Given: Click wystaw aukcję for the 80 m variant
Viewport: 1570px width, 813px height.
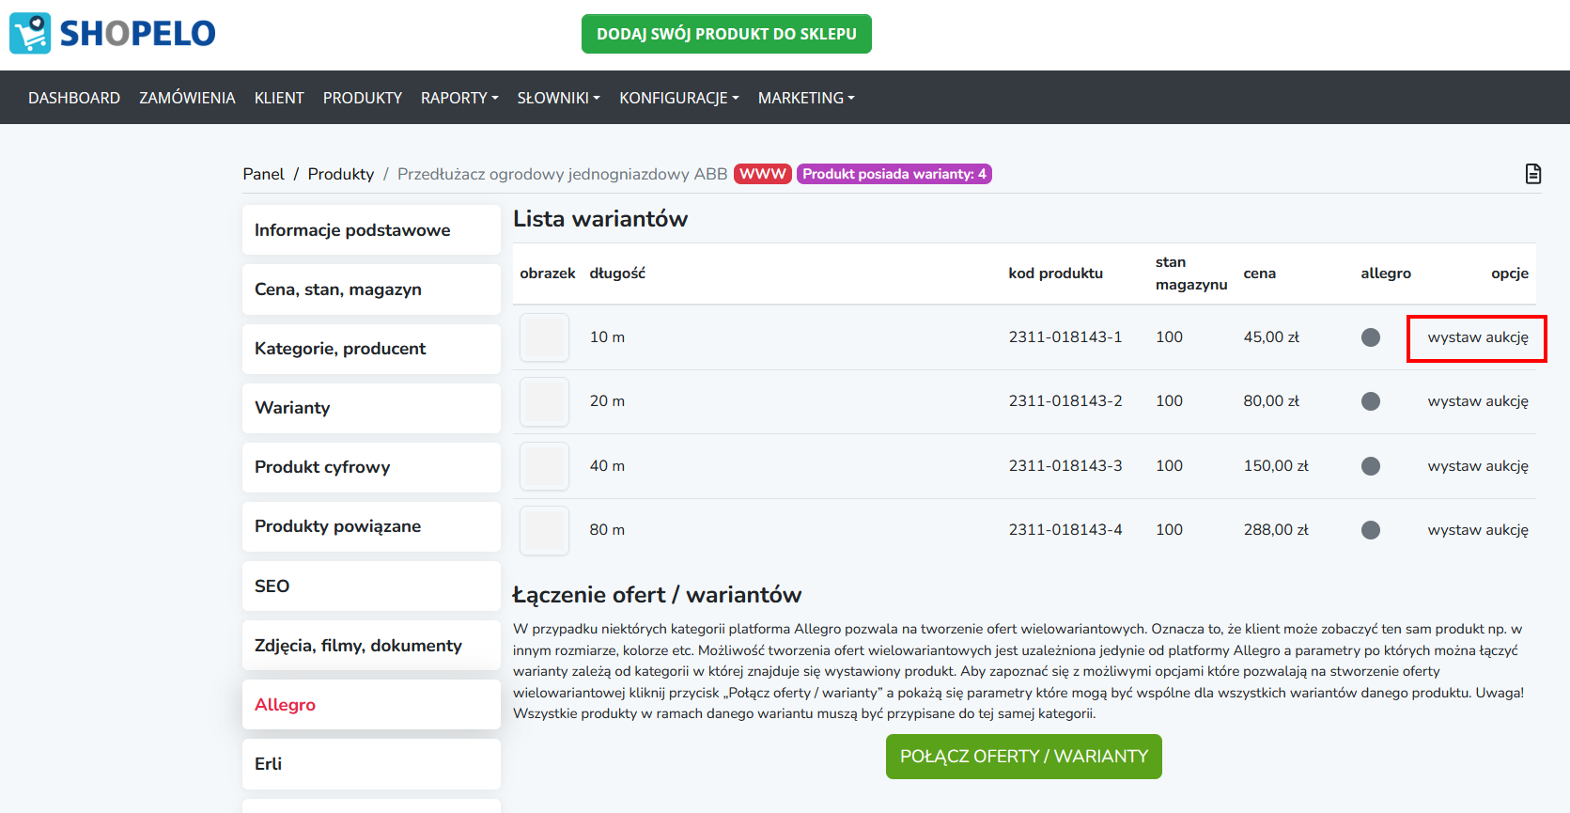Looking at the screenshot, I should point(1478,530).
